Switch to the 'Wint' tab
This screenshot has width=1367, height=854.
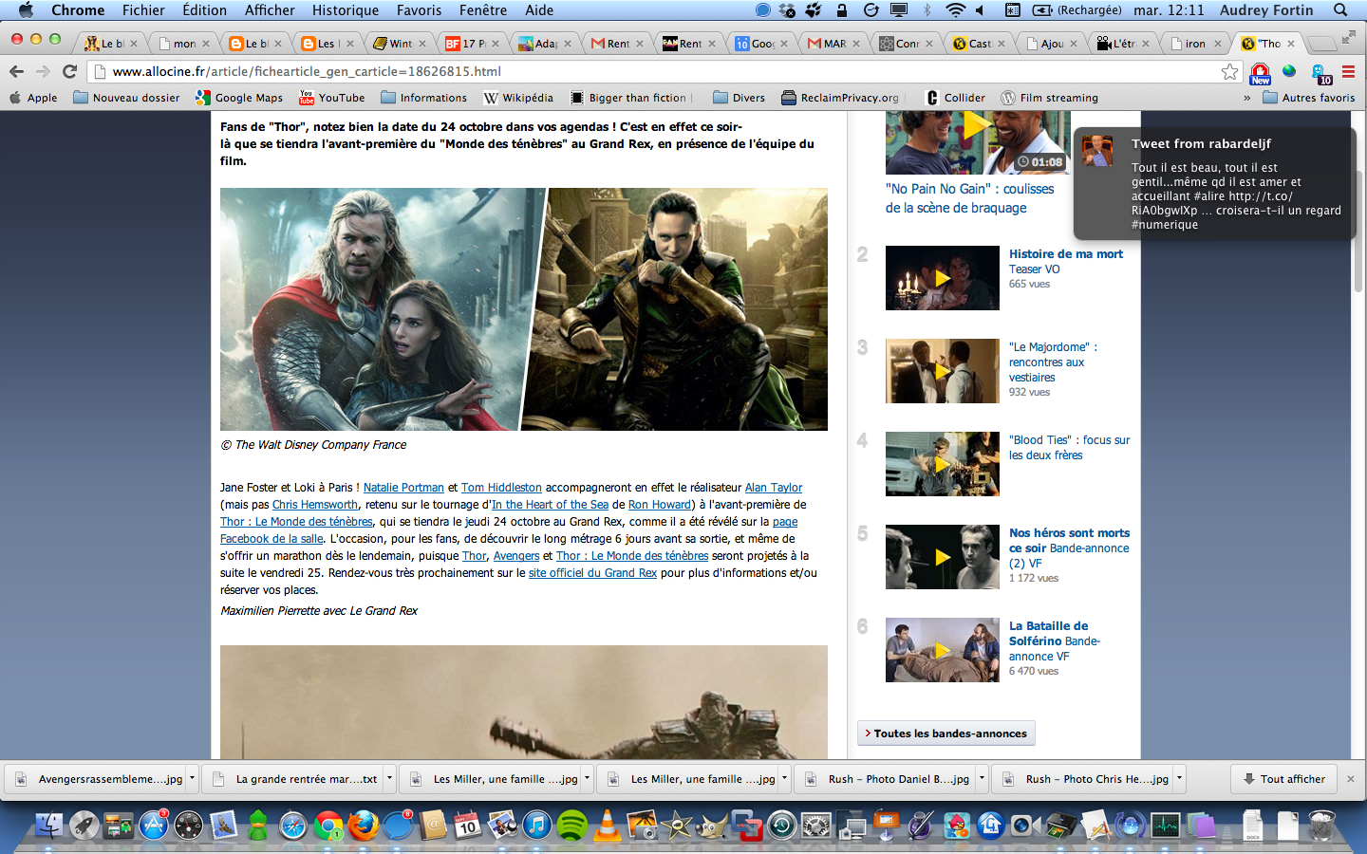pos(397,44)
